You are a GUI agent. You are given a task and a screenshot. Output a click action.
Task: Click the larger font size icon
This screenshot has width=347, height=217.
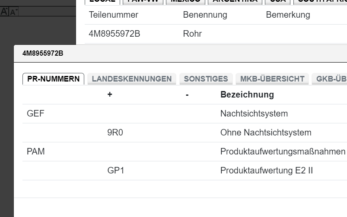point(4,12)
